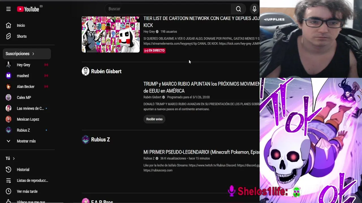This screenshot has width=362, height=203.
Task: Open Hey Grey subscription channel
Action: tap(27, 65)
